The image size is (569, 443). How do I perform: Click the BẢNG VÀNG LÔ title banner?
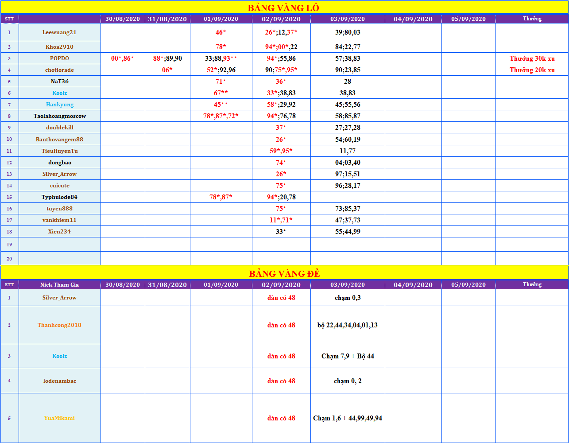(284, 8)
